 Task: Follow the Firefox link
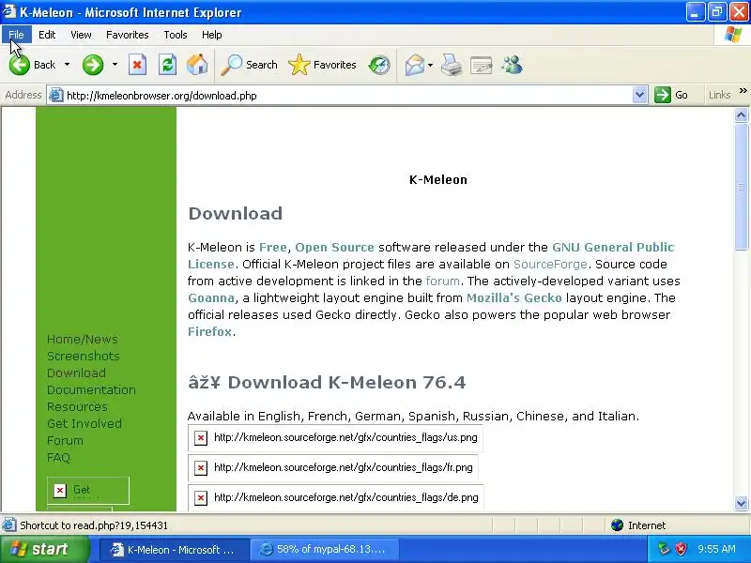click(x=209, y=332)
